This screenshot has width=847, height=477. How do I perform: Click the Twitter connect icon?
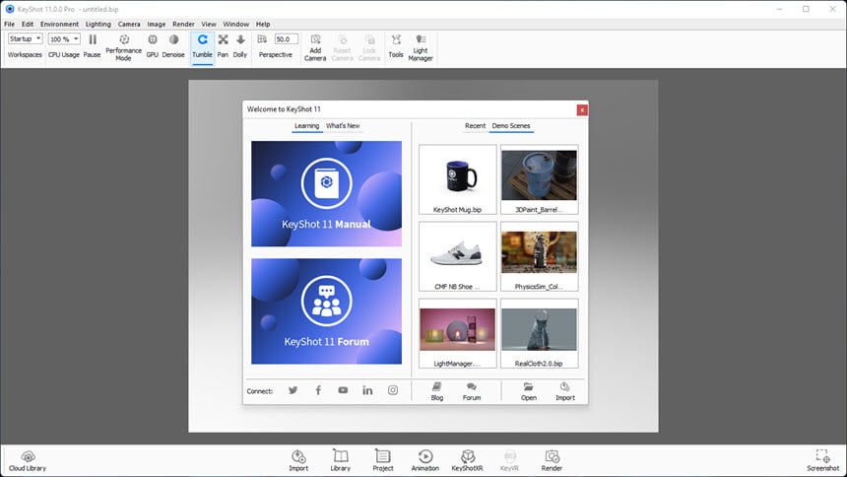click(x=293, y=390)
